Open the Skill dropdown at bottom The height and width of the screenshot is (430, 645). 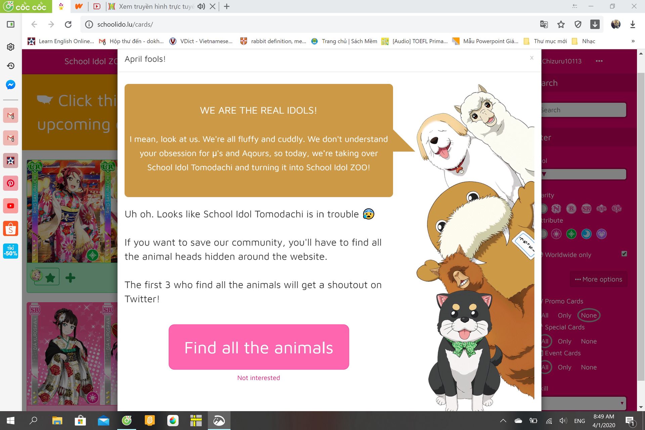coord(584,403)
